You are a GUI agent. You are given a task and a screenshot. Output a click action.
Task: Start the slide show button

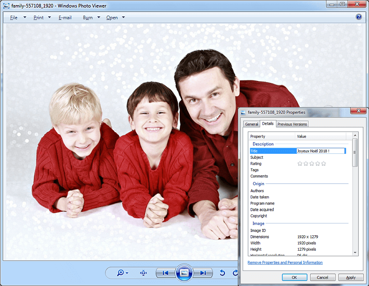pos(184,273)
